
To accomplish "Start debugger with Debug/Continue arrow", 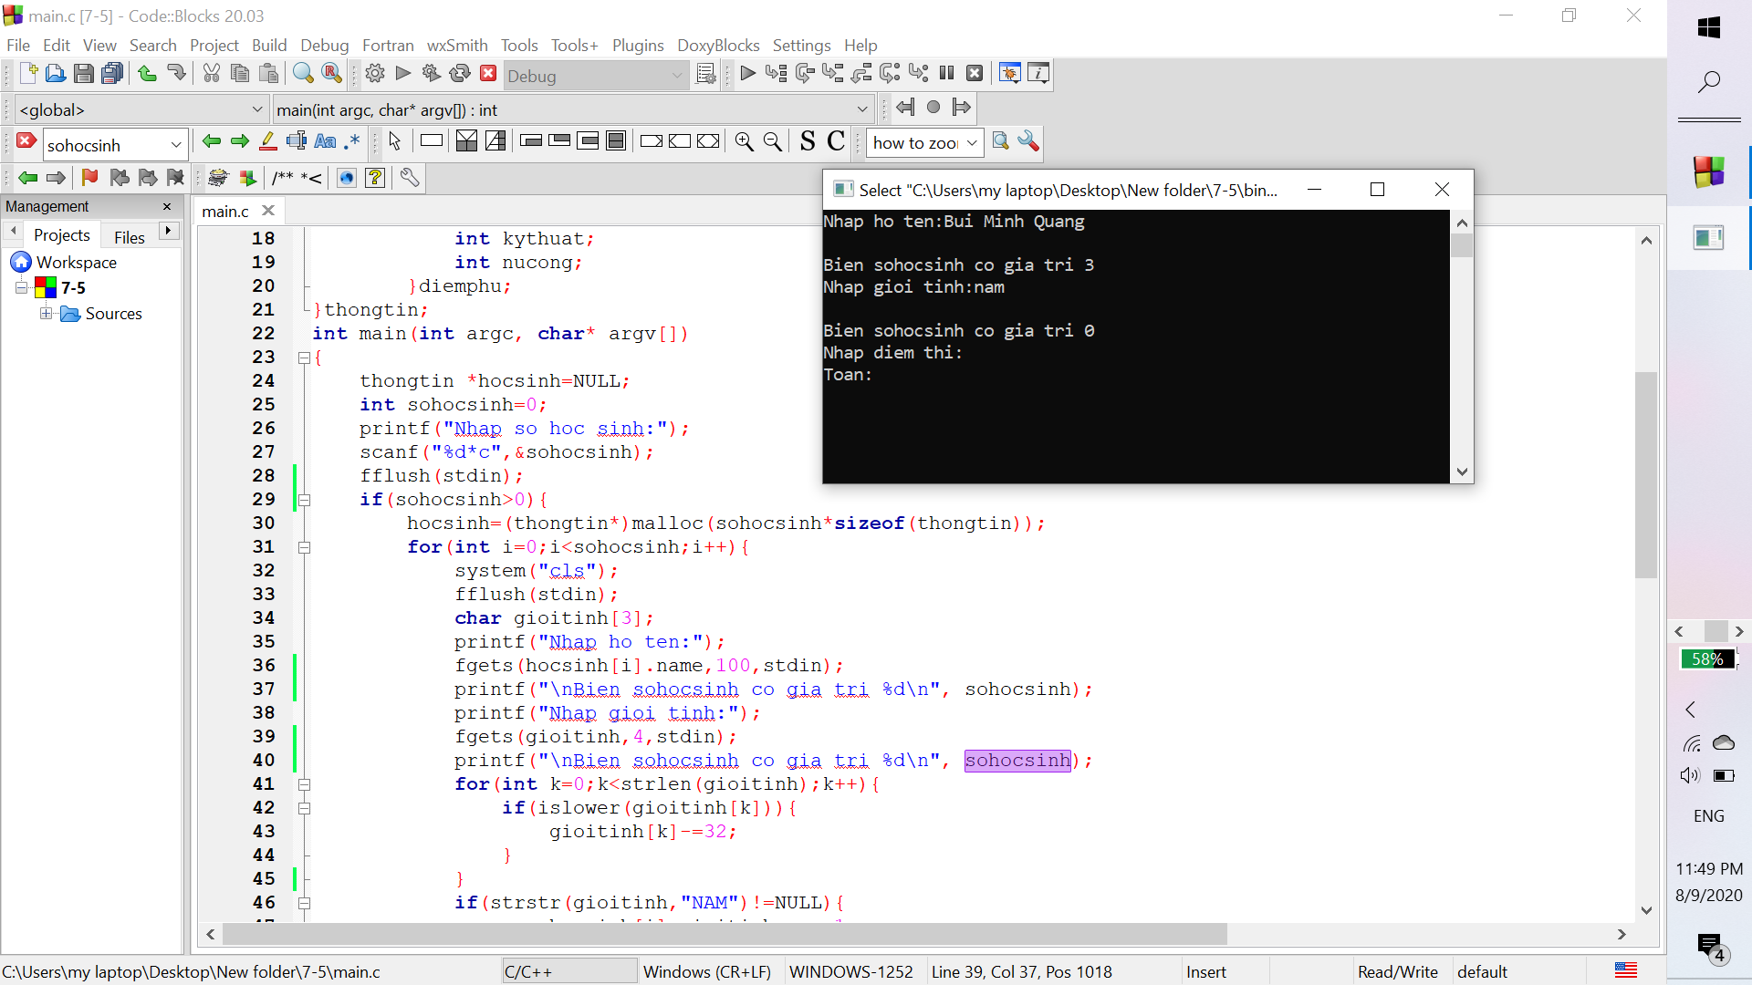I will point(747,74).
